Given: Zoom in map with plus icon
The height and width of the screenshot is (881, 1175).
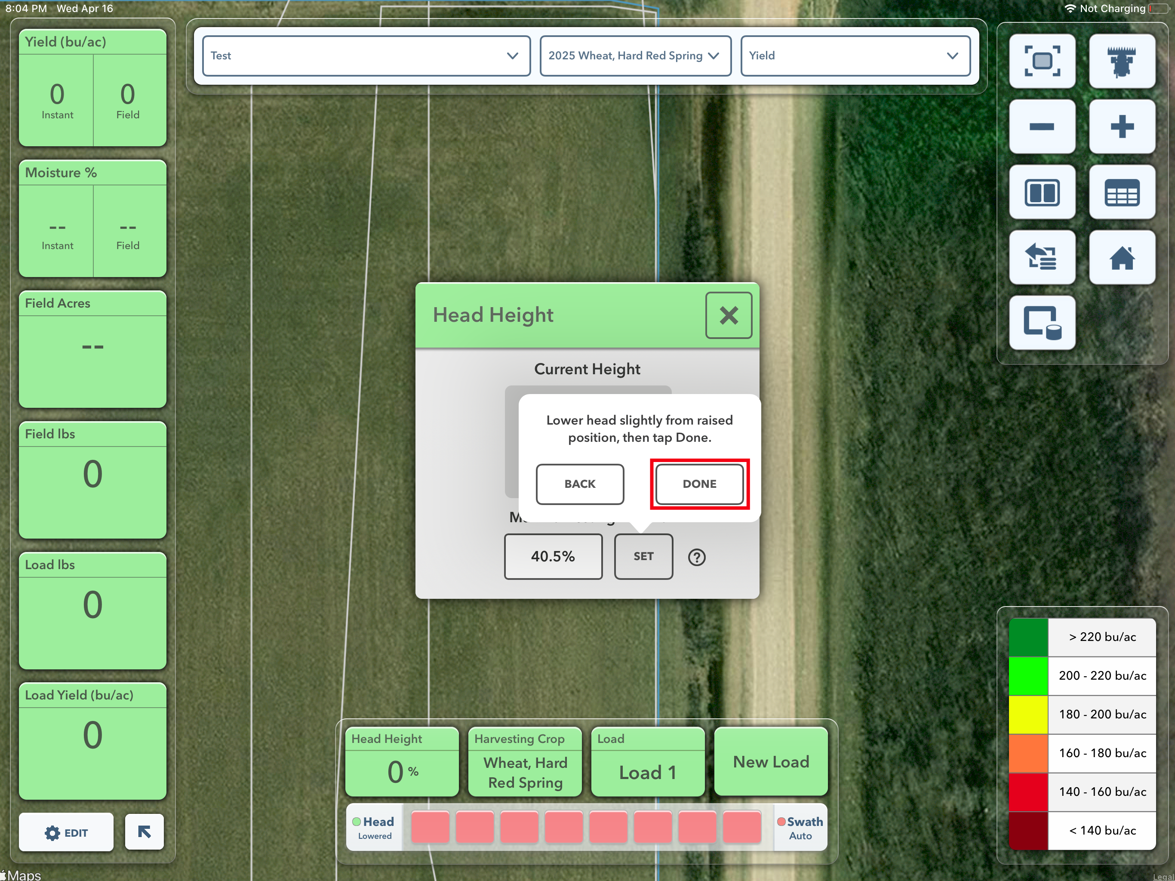Looking at the screenshot, I should pos(1121,126).
